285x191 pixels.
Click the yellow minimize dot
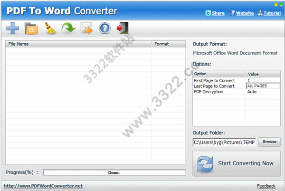[276, 4]
